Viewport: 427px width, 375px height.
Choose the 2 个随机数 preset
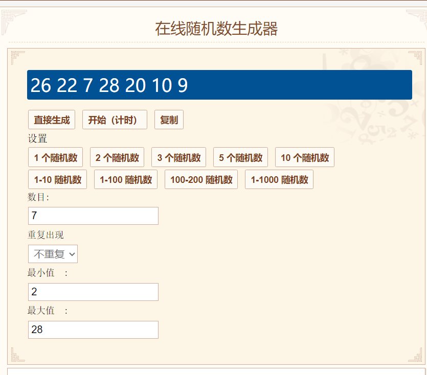(117, 157)
